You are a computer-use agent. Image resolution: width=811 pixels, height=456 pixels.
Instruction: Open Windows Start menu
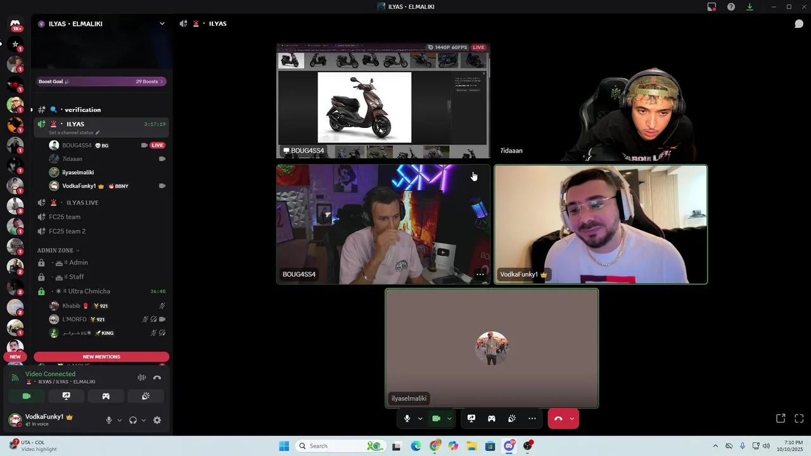tap(284, 446)
